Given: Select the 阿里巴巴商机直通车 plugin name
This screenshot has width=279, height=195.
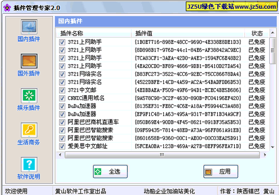Looking at the screenshot, I should pyautogui.click(x=93, y=122).
